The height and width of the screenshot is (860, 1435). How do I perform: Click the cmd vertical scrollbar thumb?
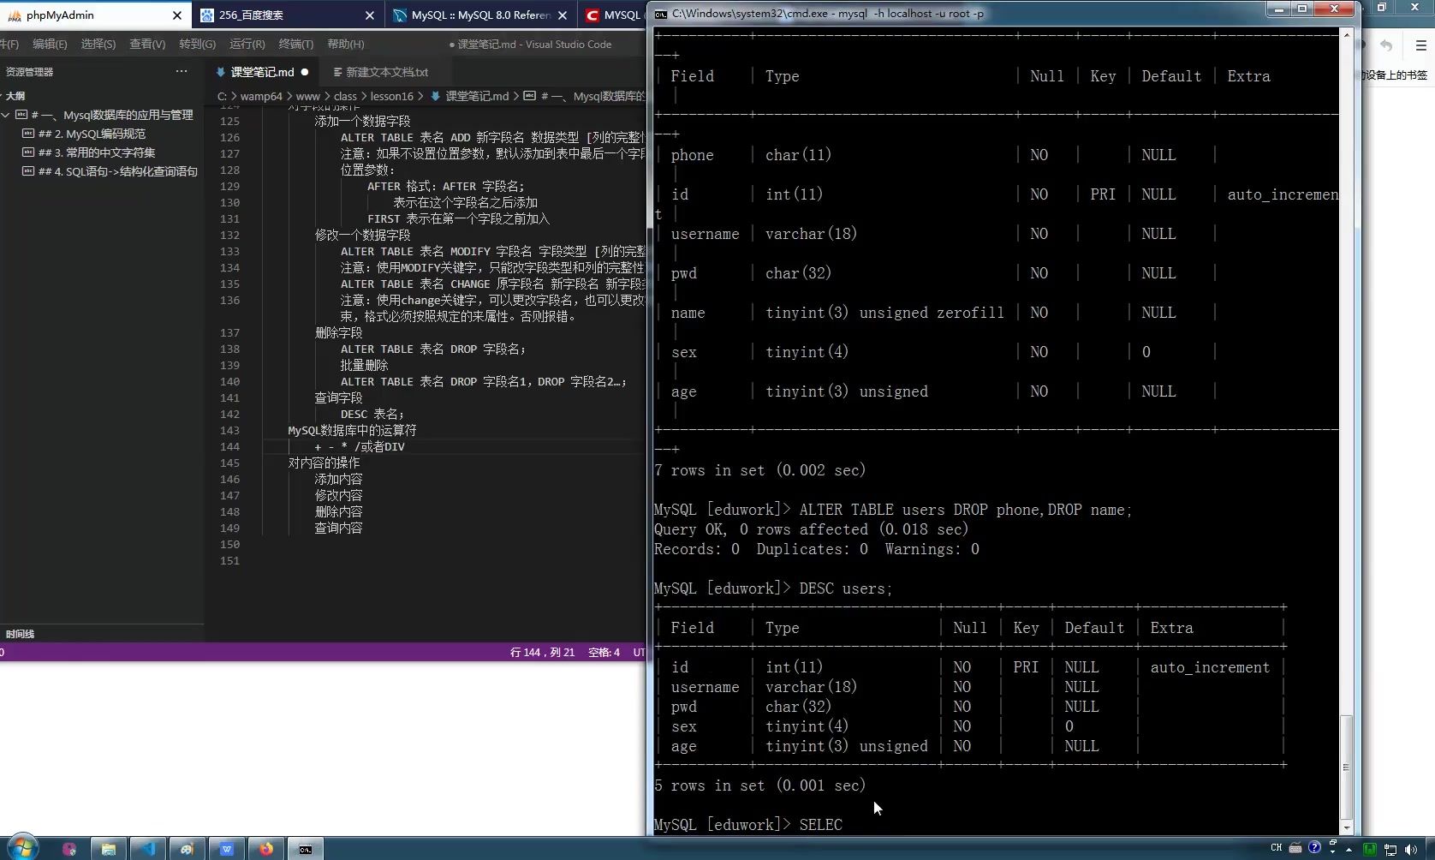click(1347, 767)
